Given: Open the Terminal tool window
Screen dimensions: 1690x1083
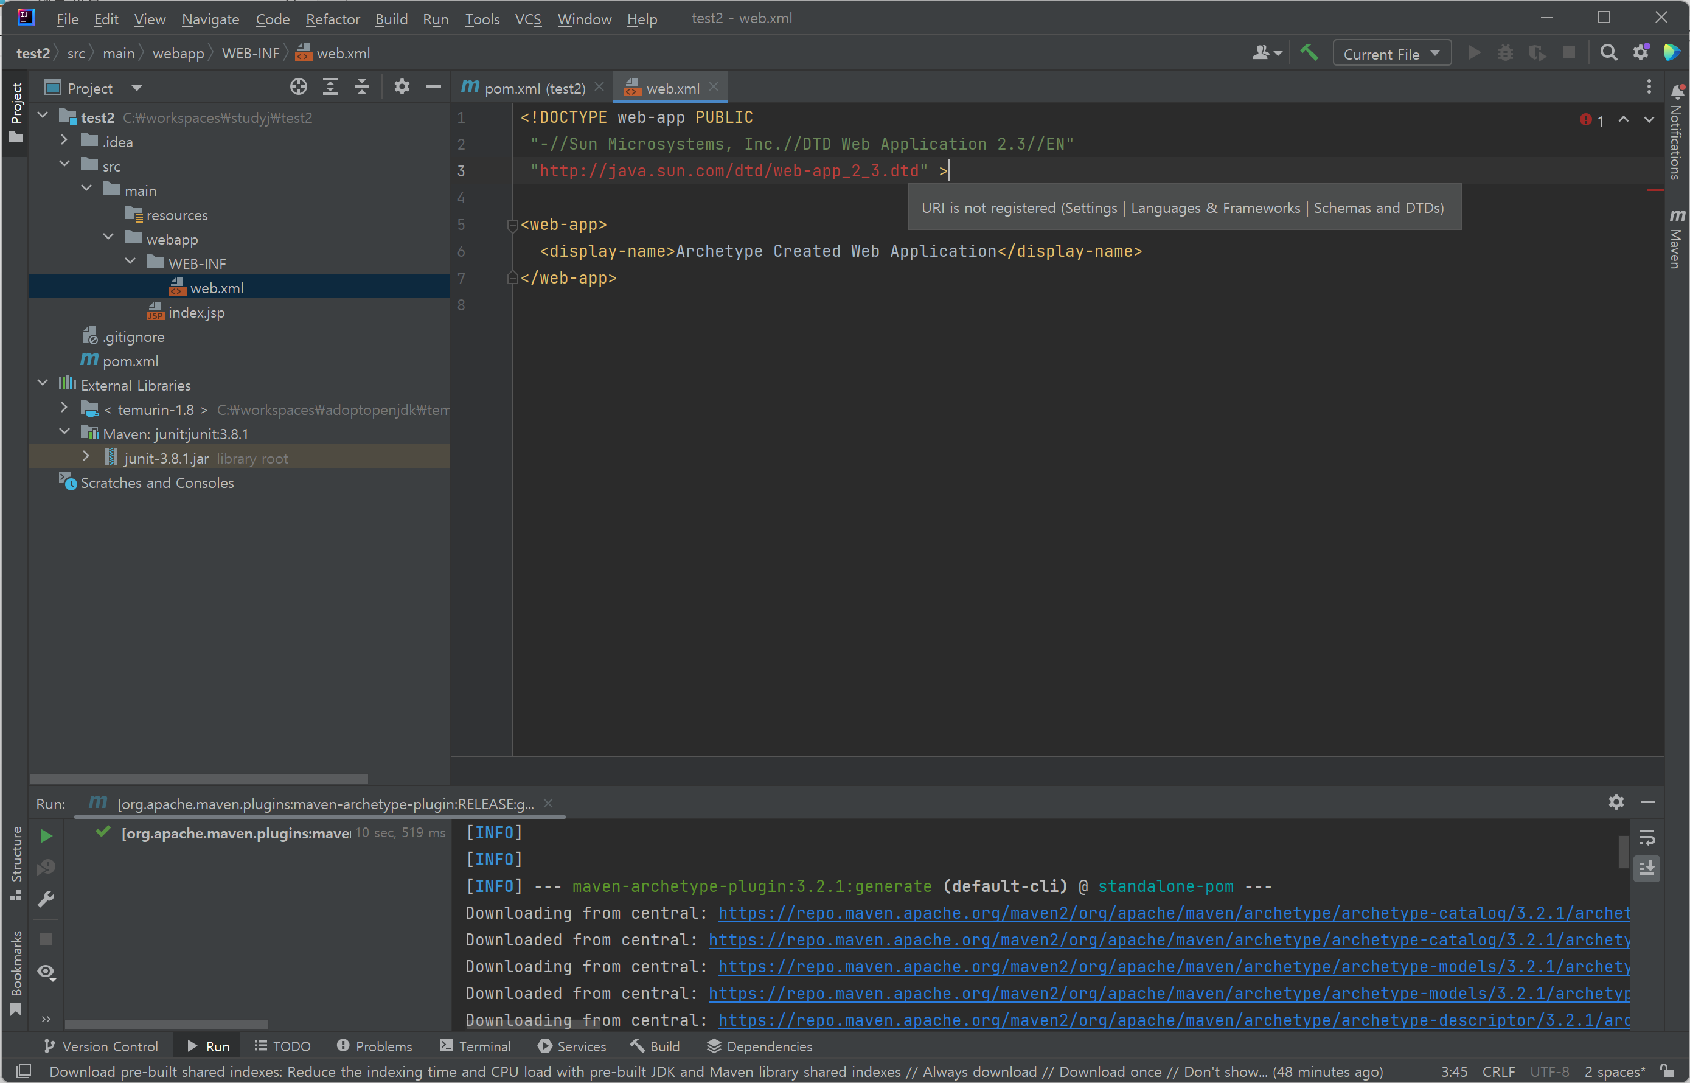Looking at the screenshot, I should pos(475,1046).
